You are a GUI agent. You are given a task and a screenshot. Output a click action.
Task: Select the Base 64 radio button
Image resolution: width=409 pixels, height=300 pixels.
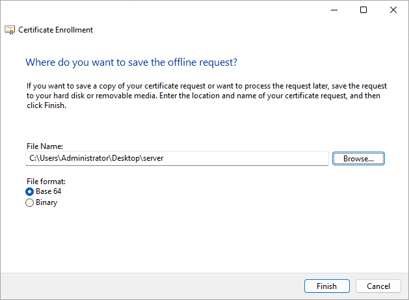tap(29, 191)
